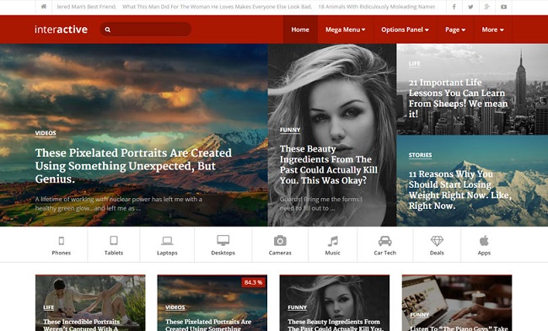Open the YouTube social icon
Image resolution: width=548 pixels, height=331 pixels.
(x=503, y=7)
